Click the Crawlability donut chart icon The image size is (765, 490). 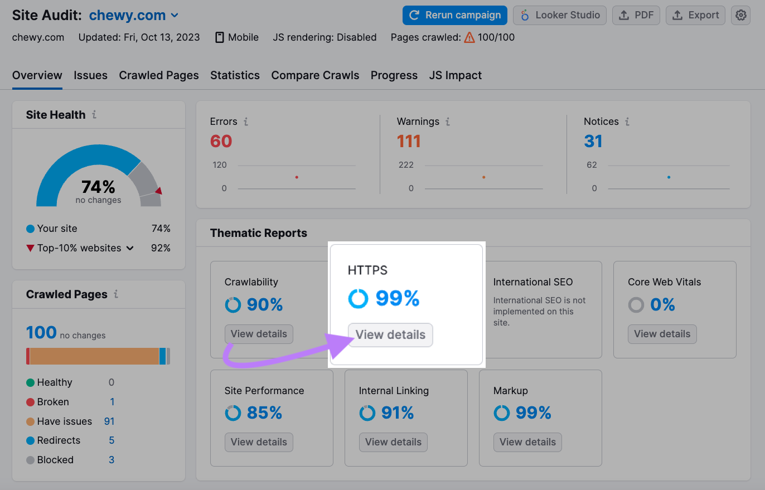tap(233, 305)
